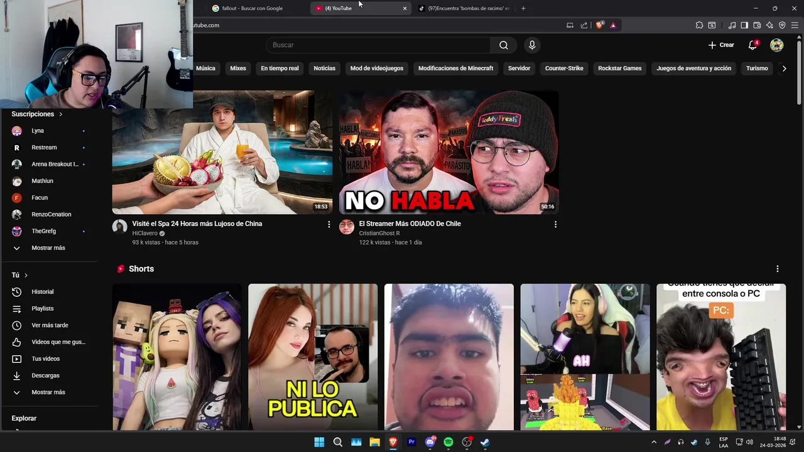Open Tus videos in sidebar
The height and width of the screenshot is (452, 804).
click(x=49, y=359)
